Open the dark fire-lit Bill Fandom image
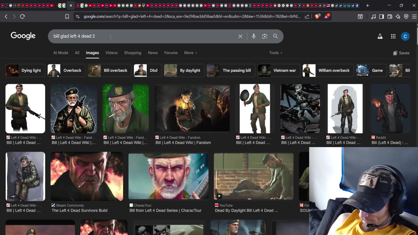 click(x=192, y=109)
